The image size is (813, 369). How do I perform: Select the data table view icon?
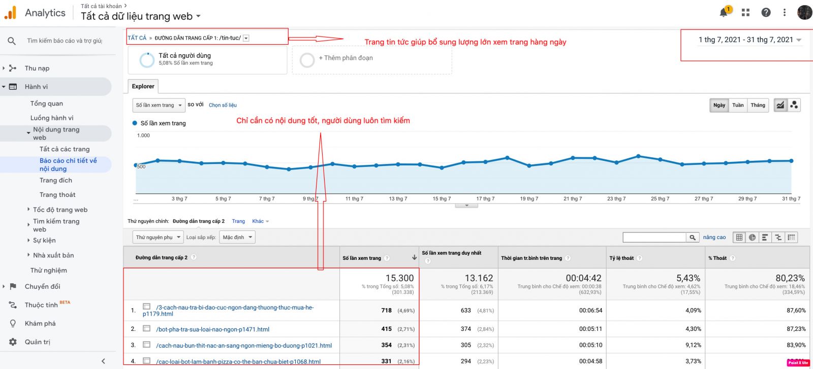pyautogui.click(x=739, y=237)
